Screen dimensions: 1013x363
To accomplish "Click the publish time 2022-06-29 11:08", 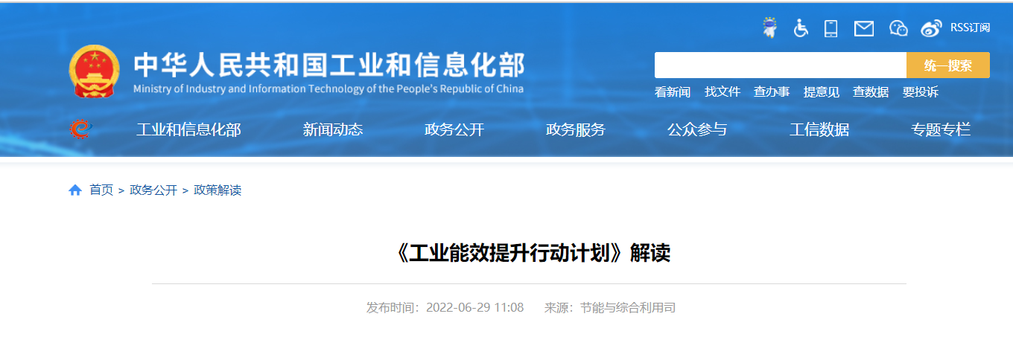I will [475, 308].
